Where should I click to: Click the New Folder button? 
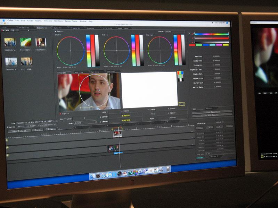click(x=19, y=131)
